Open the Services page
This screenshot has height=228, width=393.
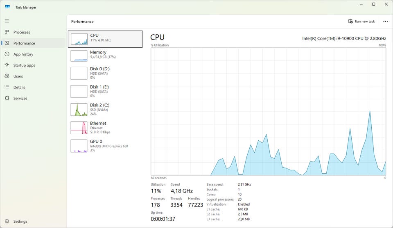[x=20, y=98]
